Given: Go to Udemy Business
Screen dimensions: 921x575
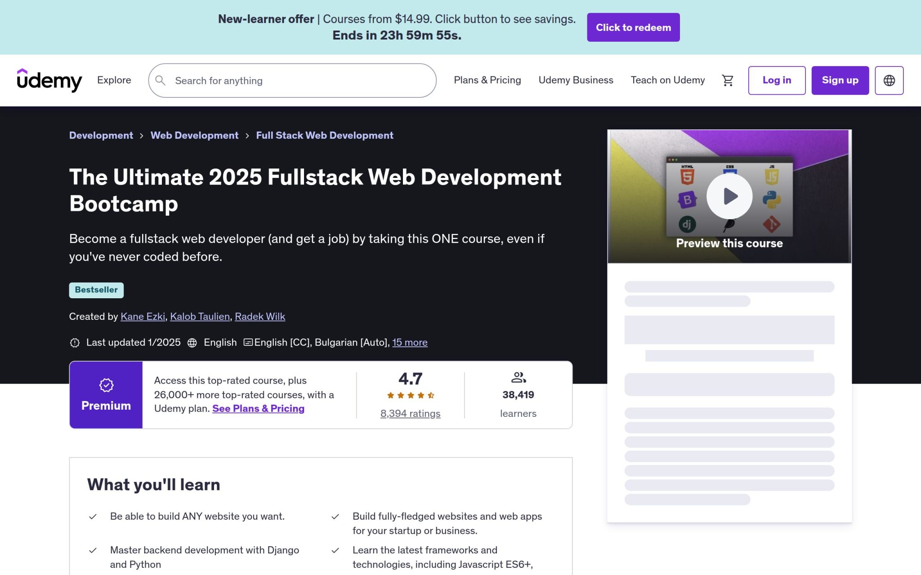Looking at the screenshot, I should click(576, 80).
